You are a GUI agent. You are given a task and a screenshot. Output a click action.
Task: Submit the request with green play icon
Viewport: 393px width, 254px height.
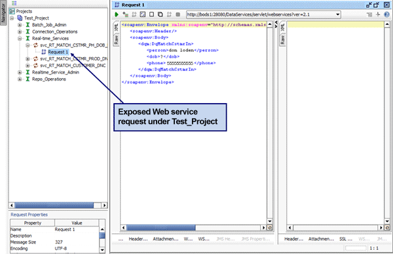117,14
